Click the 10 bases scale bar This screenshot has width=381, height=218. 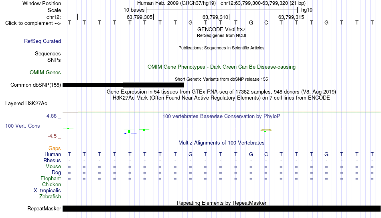[x=222, y=10]
